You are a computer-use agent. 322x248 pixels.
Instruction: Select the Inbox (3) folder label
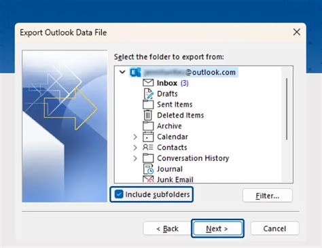point(173,83)
